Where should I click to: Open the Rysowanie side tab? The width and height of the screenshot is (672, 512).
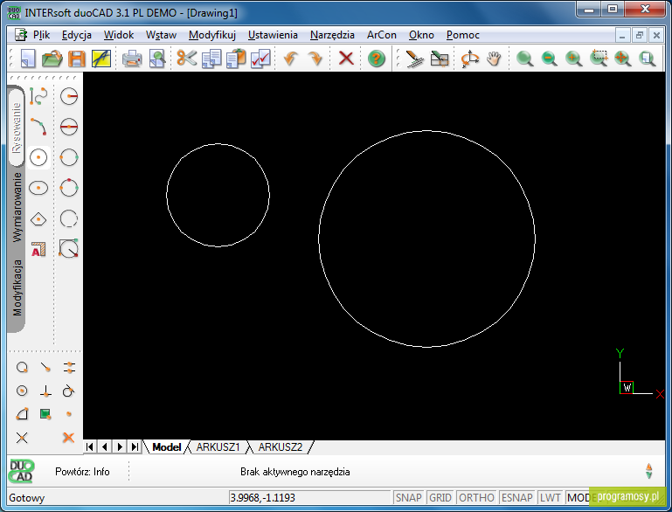coord(17,128)
